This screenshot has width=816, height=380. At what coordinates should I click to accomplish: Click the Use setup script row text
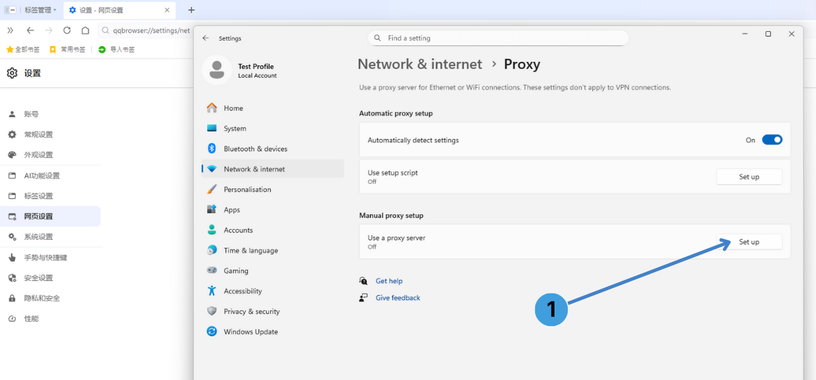coord(393,172)
